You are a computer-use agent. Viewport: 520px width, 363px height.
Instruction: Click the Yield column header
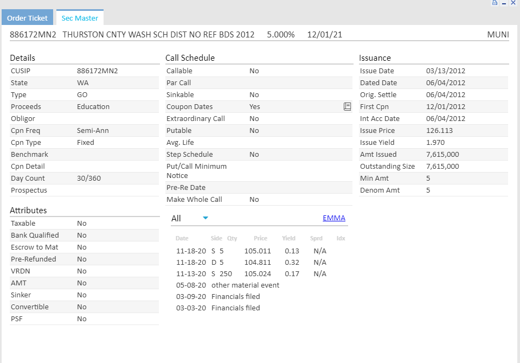click(289, 238)
